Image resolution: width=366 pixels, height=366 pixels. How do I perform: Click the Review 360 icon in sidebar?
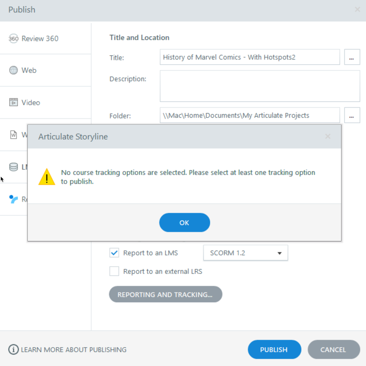click(x=13, y=38)
